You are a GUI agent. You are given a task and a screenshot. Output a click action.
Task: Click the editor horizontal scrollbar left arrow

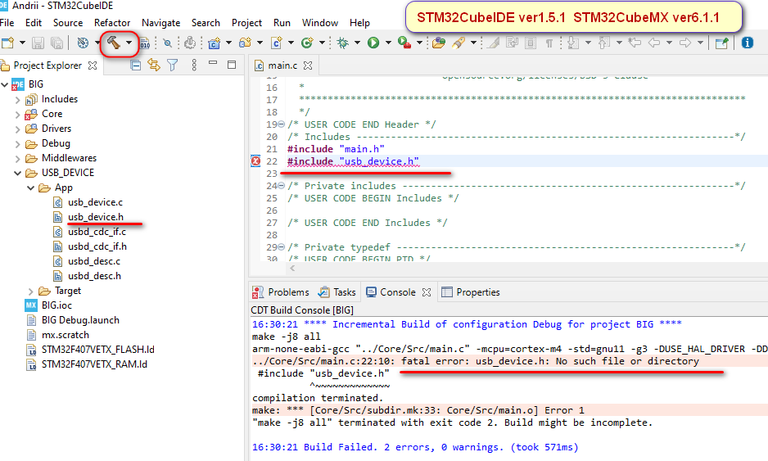tap(292, 268)
